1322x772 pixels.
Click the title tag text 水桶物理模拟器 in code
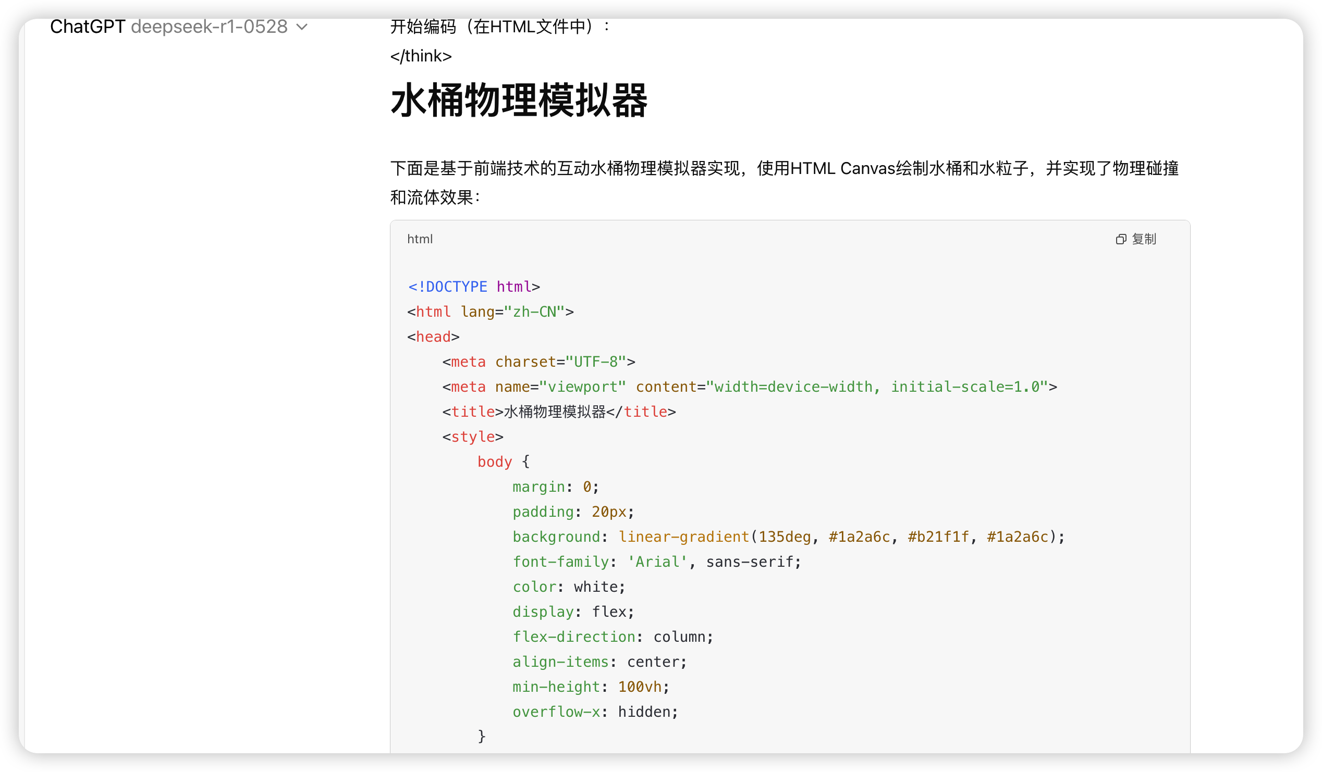555,412
